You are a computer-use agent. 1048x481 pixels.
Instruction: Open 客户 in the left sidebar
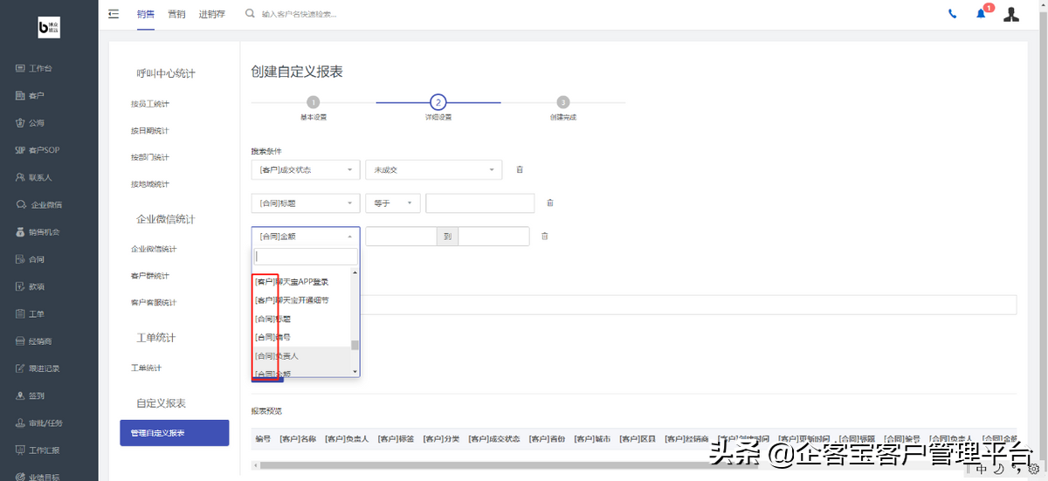coord(31,95)
